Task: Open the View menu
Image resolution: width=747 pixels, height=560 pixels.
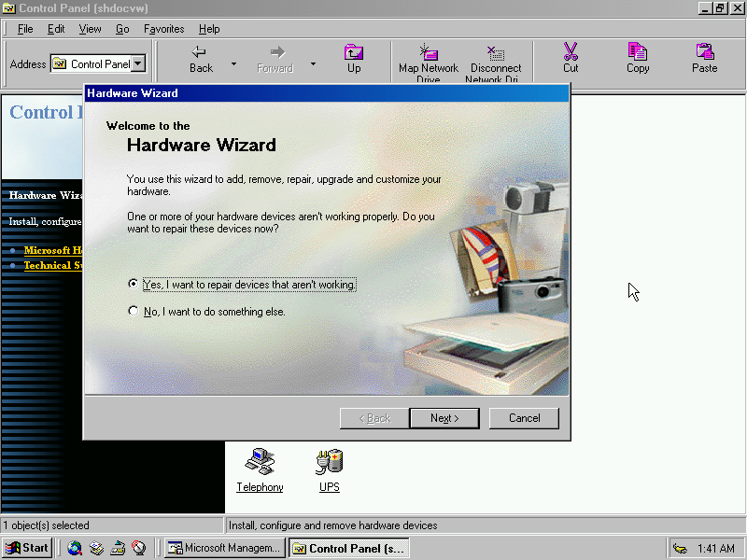Action: tap(90, 29)
